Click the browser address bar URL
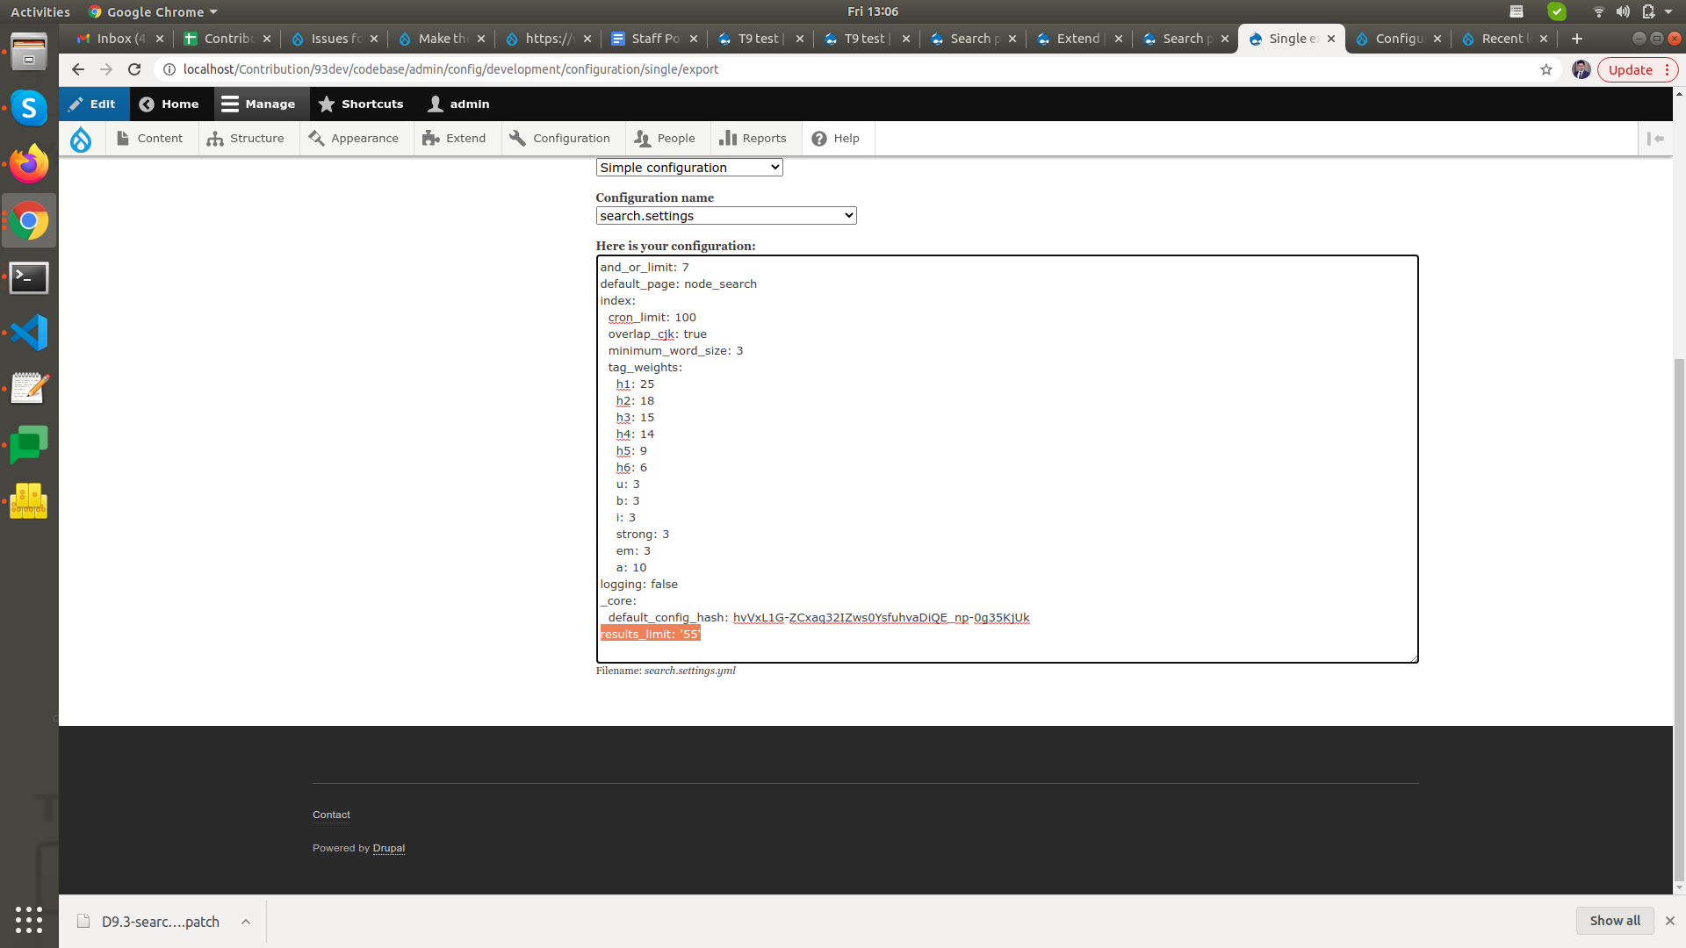This screenshot has height=948, width=1686. [450, 69]
